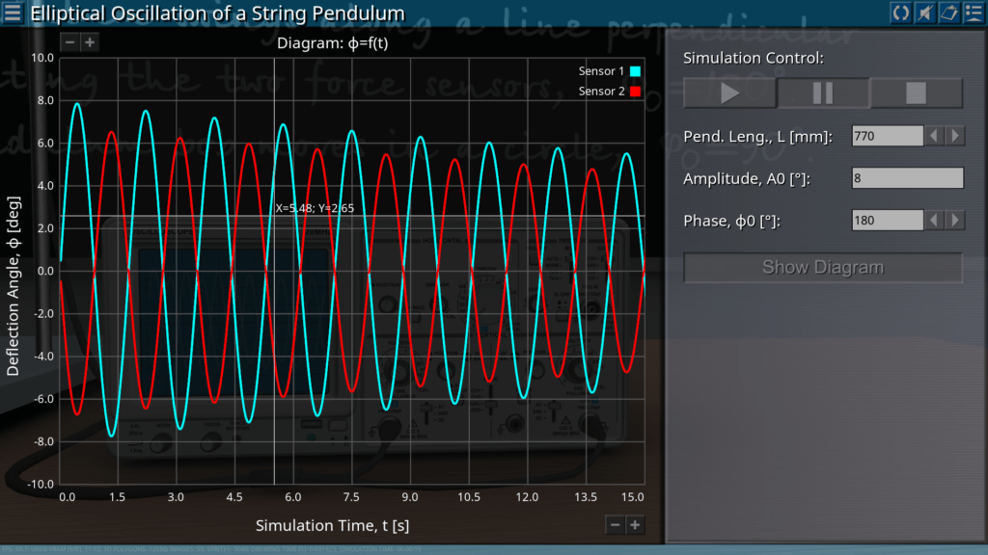Increase pendulum length with right arrow
Image resolution: width=988 pixels, height=555 pixels.
(955, 136)
